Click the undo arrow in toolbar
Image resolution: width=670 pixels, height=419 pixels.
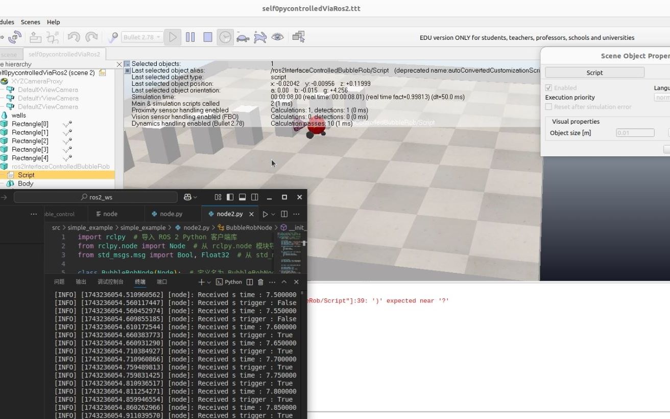pyautogui.click(x=74, y=37)
